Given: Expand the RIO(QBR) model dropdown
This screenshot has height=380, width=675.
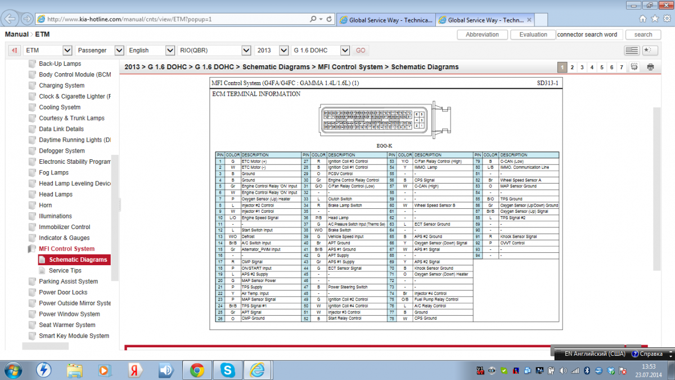Looking at the screenshot, I should pos(214,50).
